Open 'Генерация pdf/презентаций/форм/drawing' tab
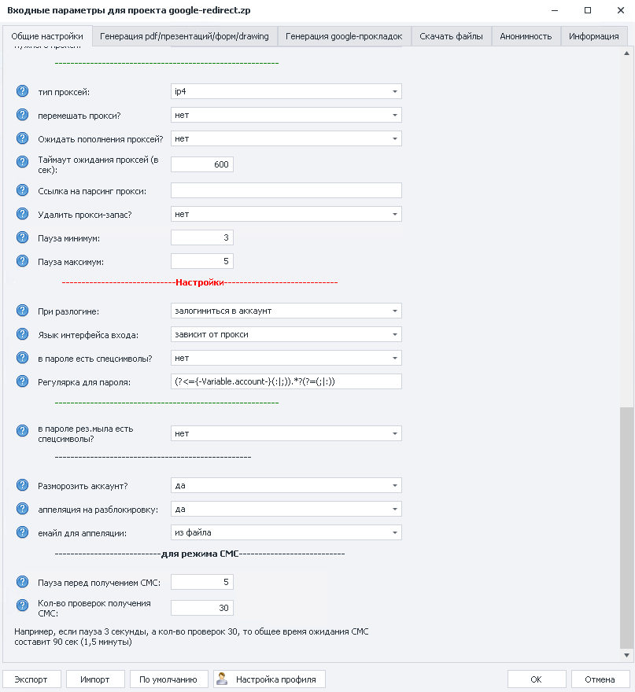635x692 pixels. [x=185, y=36]
